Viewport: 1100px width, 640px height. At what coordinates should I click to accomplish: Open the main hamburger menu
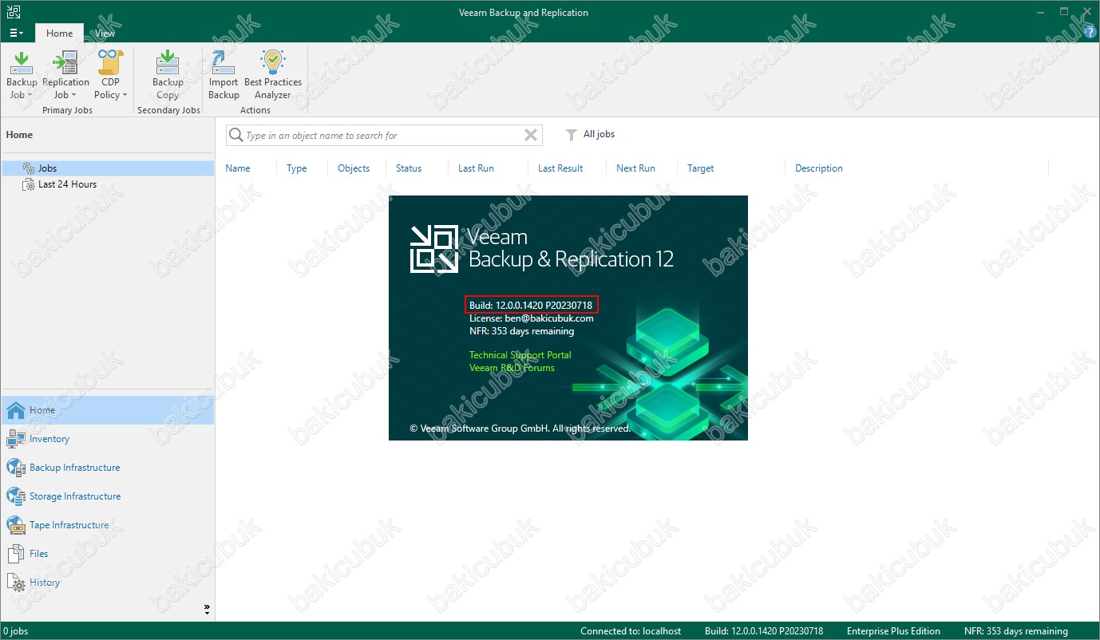[x=15, y=33]
